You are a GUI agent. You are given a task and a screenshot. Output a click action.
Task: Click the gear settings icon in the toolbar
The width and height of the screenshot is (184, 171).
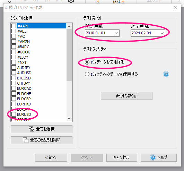[x=71, y=1]
